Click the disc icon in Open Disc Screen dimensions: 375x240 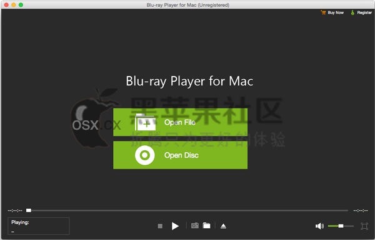click(145, 155)
